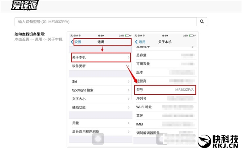Click the battery icon in right phone status bar
Image resolution: width=242 pixels, height=152 pixels.
(x=191, y=35)
